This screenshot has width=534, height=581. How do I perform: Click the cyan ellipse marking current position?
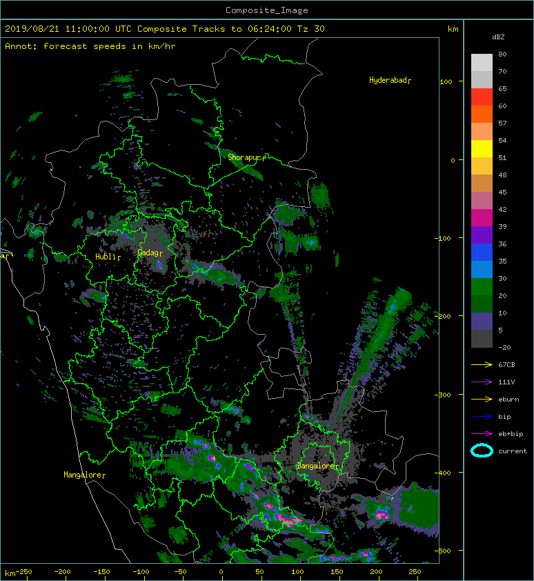pos(482,451)
